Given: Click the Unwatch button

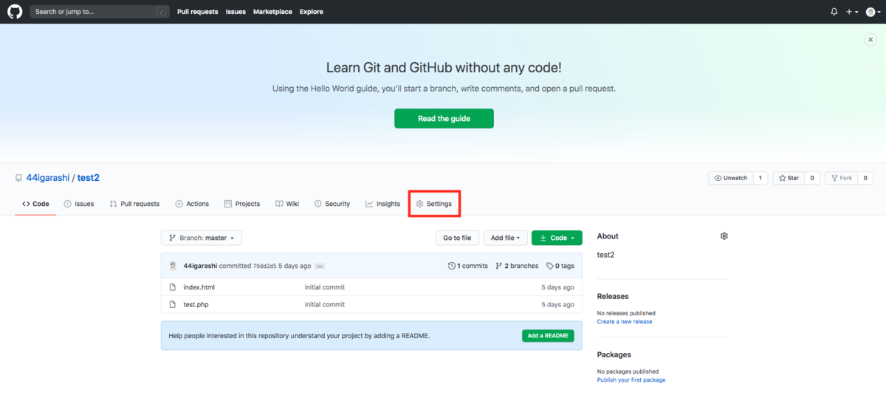Looking at the screenshot, I should [x=731, y=178].
